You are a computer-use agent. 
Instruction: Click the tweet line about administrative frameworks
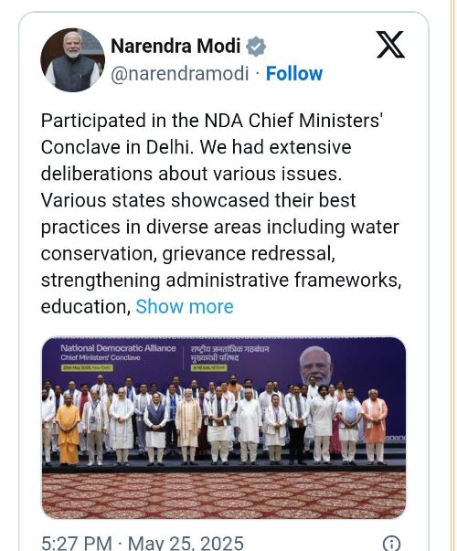point(221,281)
